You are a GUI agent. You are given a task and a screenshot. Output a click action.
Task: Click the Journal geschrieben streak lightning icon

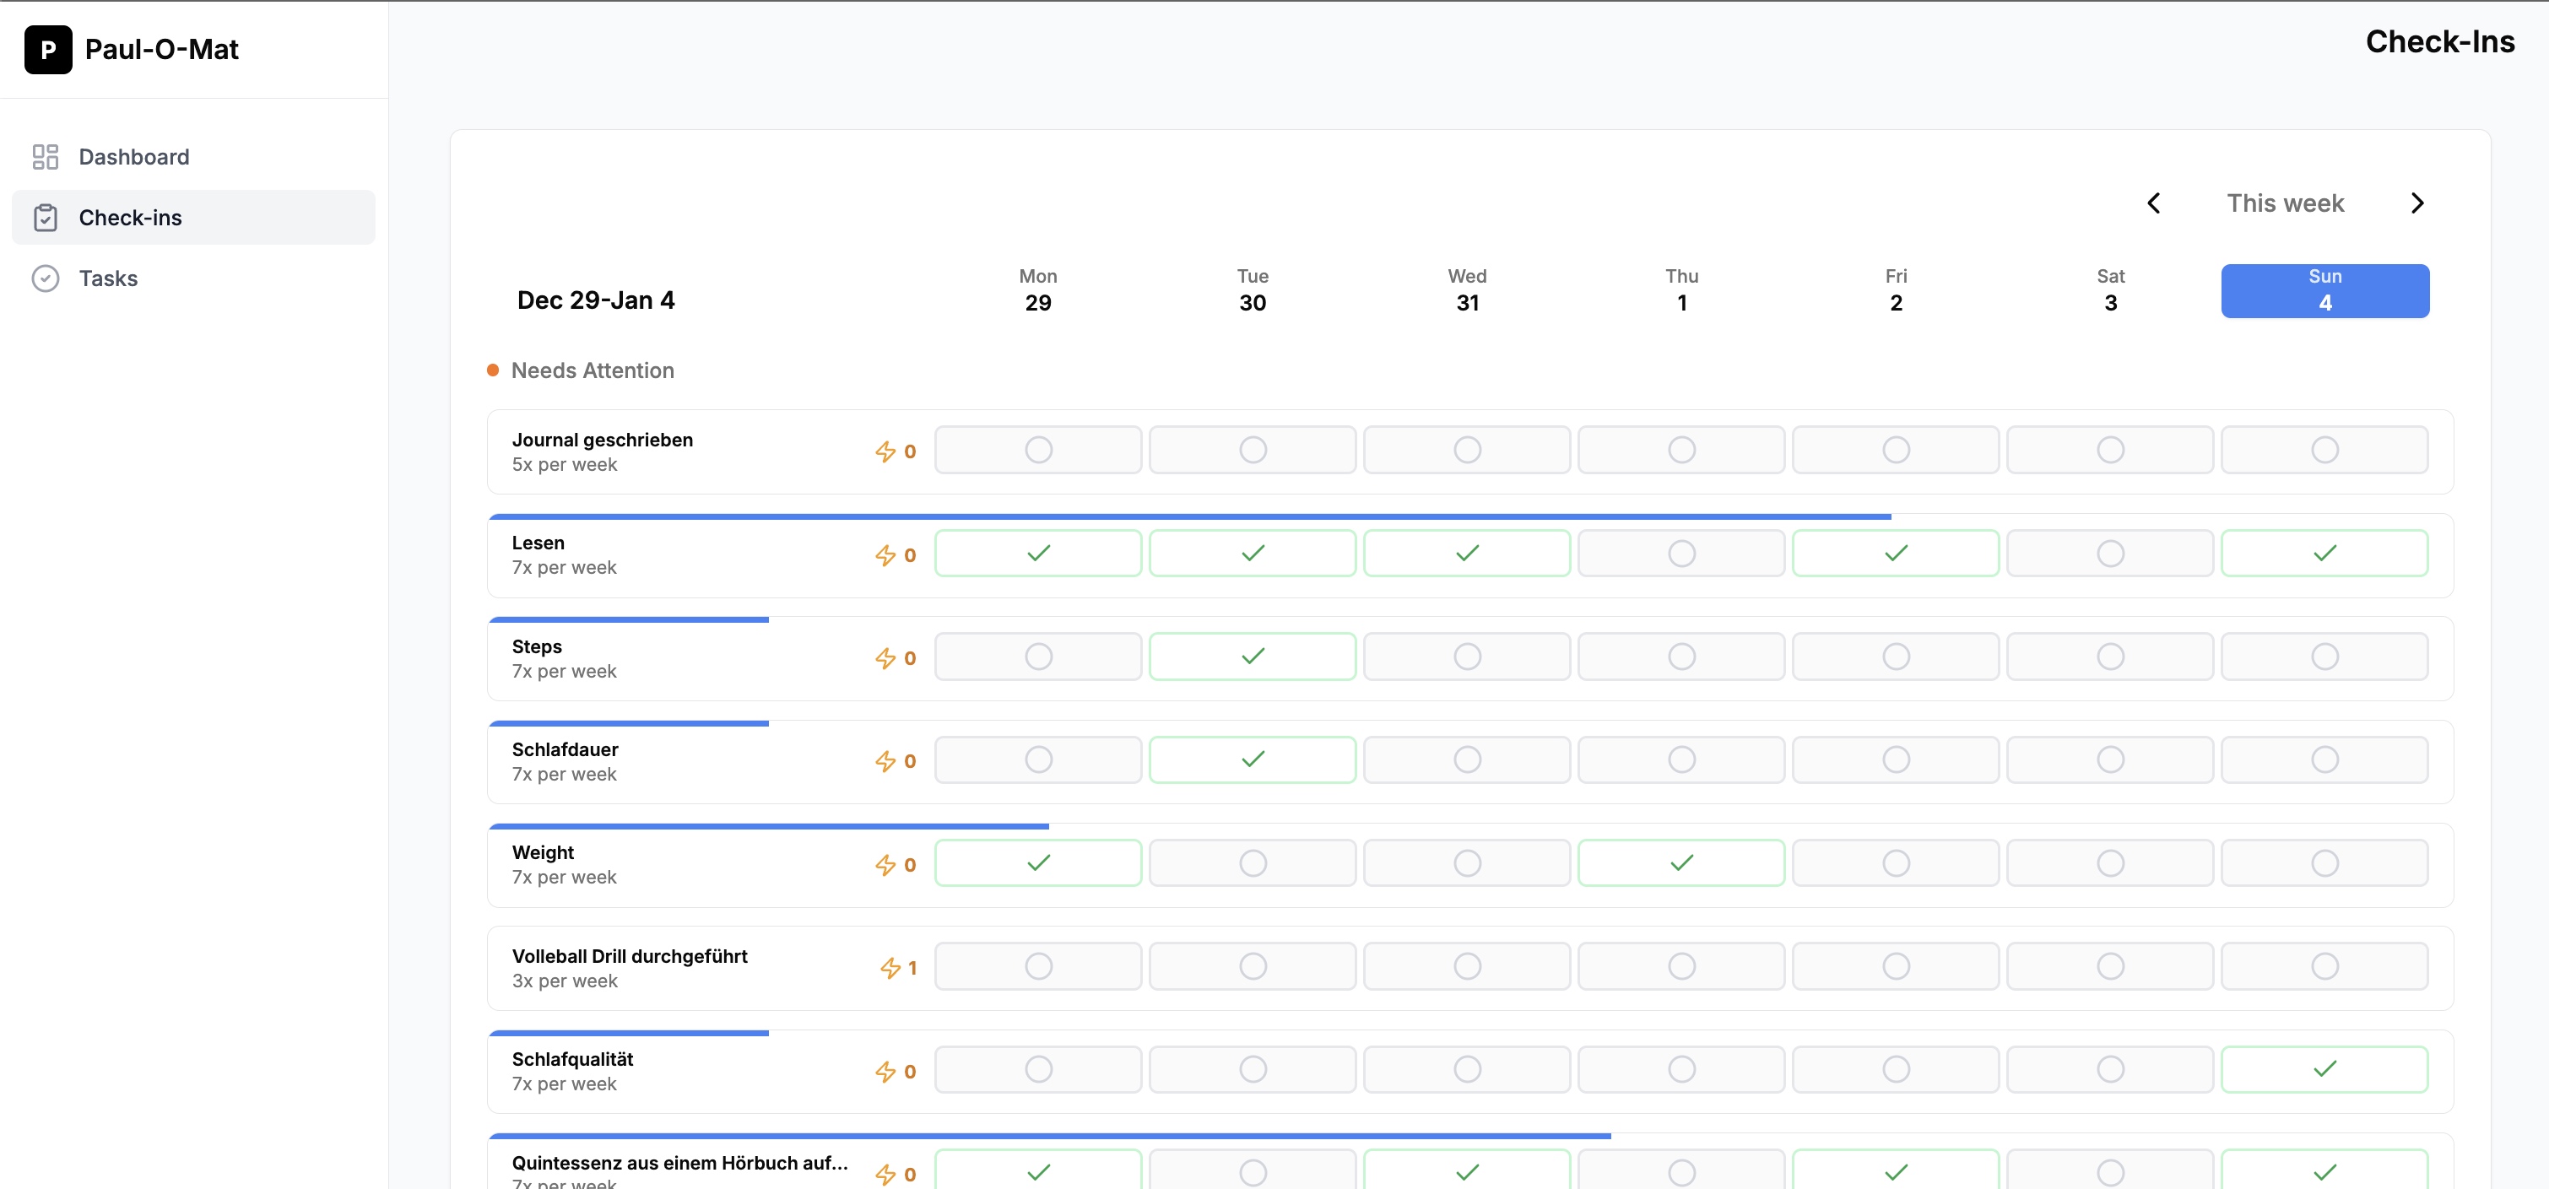tap(885, 452)
